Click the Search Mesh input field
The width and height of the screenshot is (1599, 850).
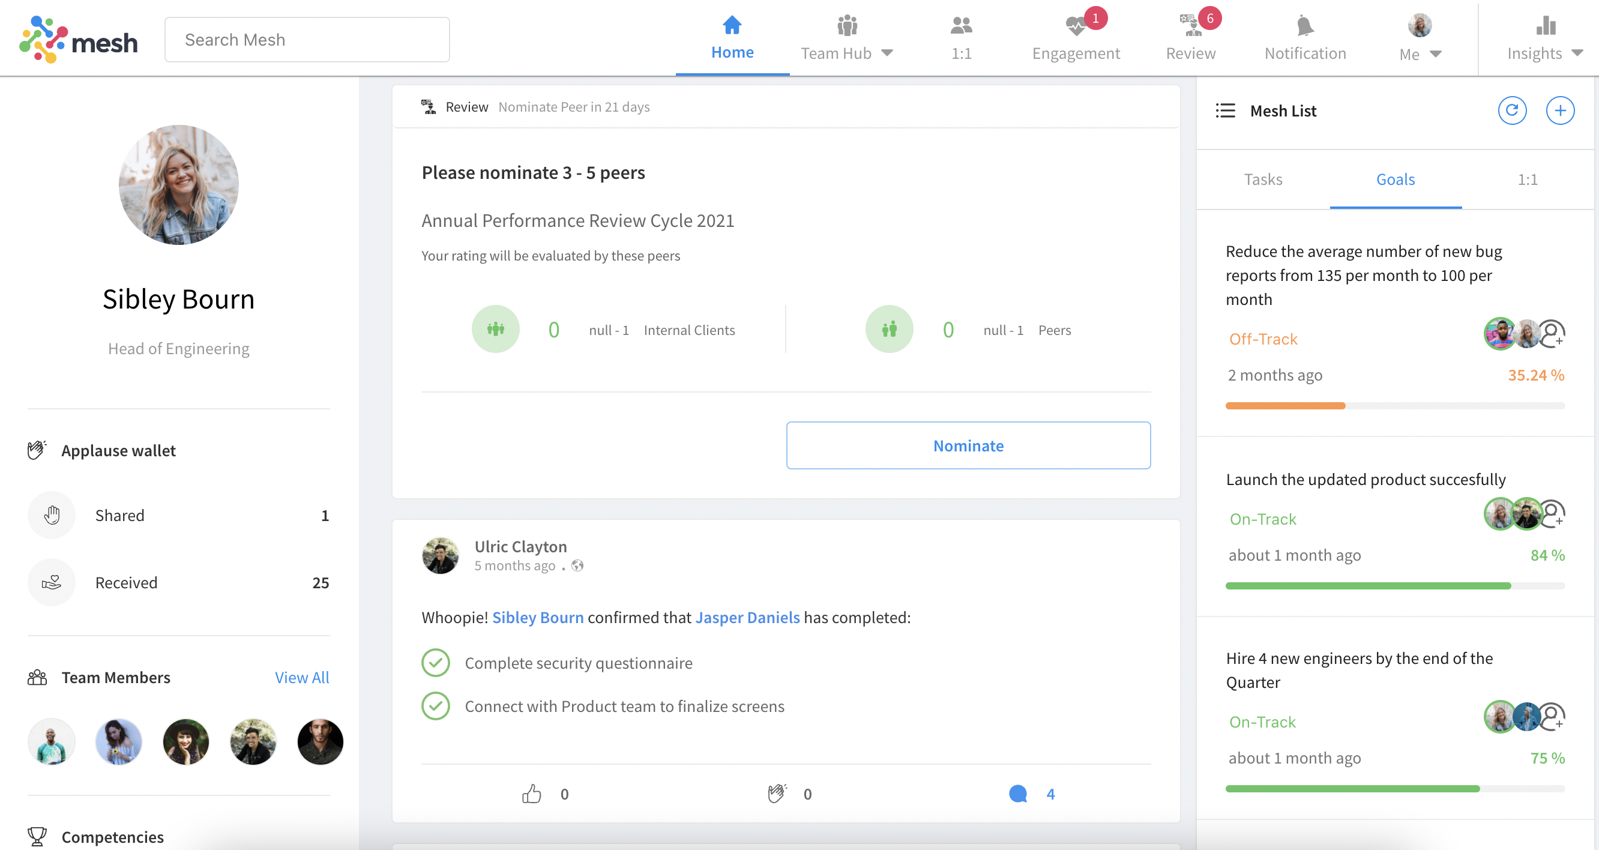click(x=307, y=40)
